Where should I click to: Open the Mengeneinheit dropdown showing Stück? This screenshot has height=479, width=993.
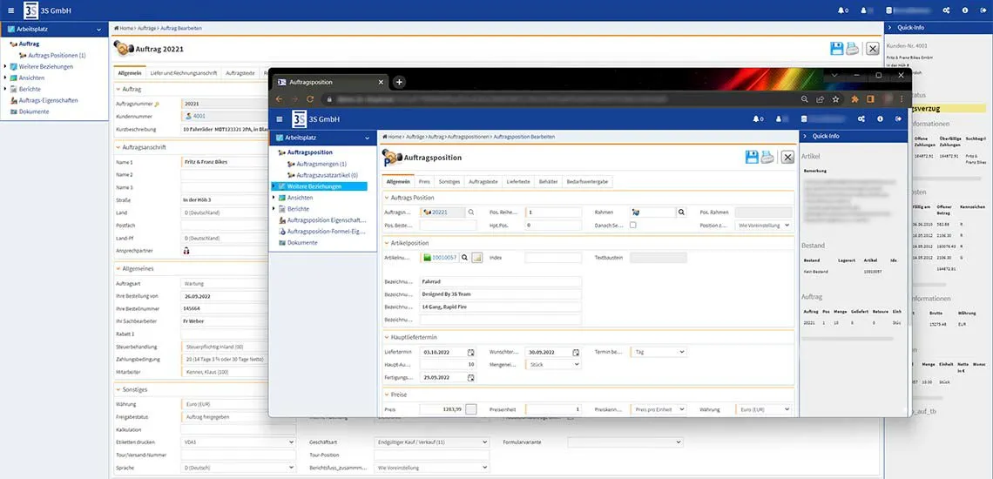(x=553, y=365)
